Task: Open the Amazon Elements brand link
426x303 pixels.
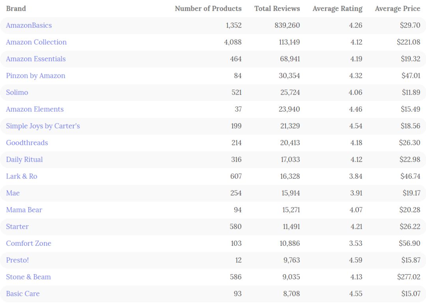Action: point(35,109)
